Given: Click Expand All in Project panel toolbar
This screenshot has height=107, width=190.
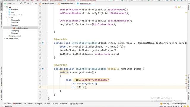Looking at the screenshot, I should (25, 4).
